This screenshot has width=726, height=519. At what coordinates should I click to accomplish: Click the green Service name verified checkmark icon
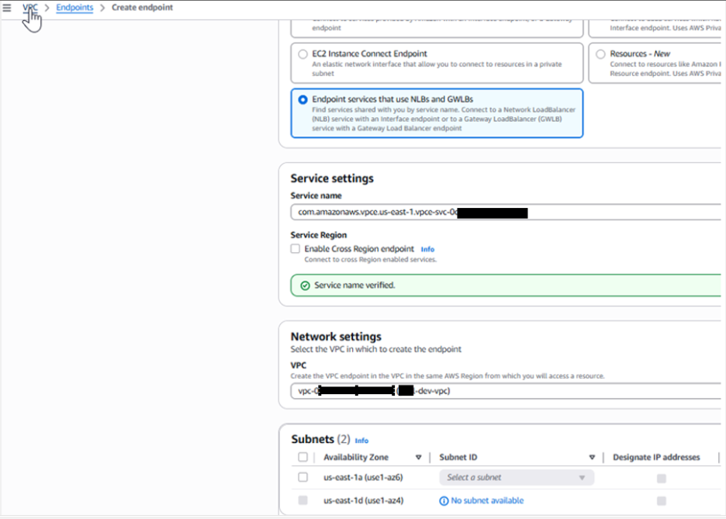(x=305, y=285)
